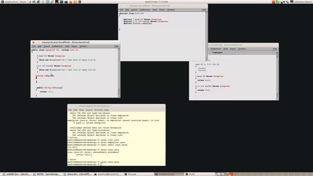Click 'abstract boolean isEmpty()' line in list.java

[x=138, y=23]
